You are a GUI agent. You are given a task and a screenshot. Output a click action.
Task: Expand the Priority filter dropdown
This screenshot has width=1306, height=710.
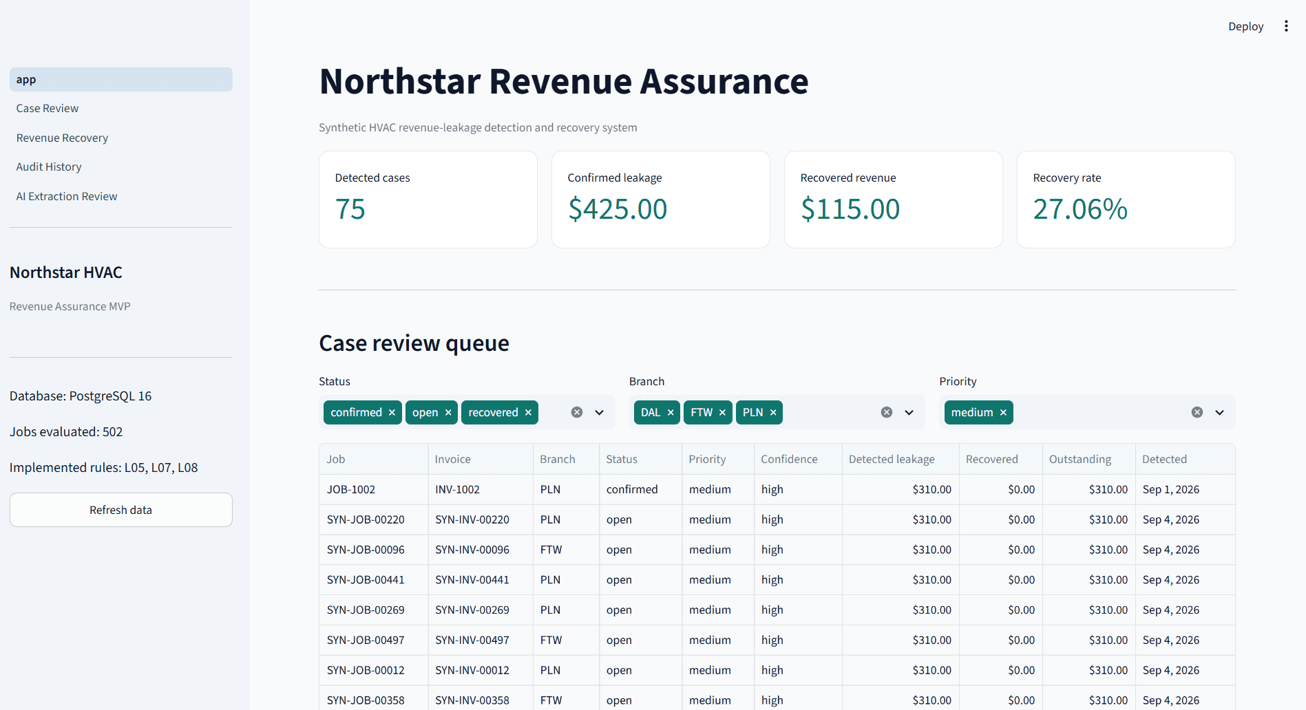pyautogui.click(x=1220, y=412)
